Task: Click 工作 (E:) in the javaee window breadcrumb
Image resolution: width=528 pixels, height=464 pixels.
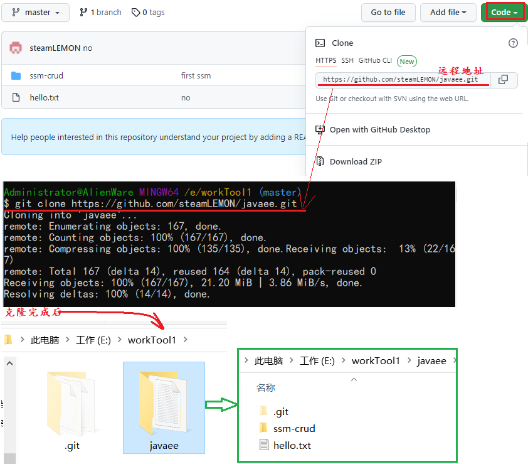Action: click(x=317, y=361)
